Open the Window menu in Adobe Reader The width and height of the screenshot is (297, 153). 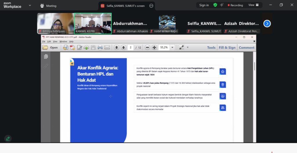[63, 41]
